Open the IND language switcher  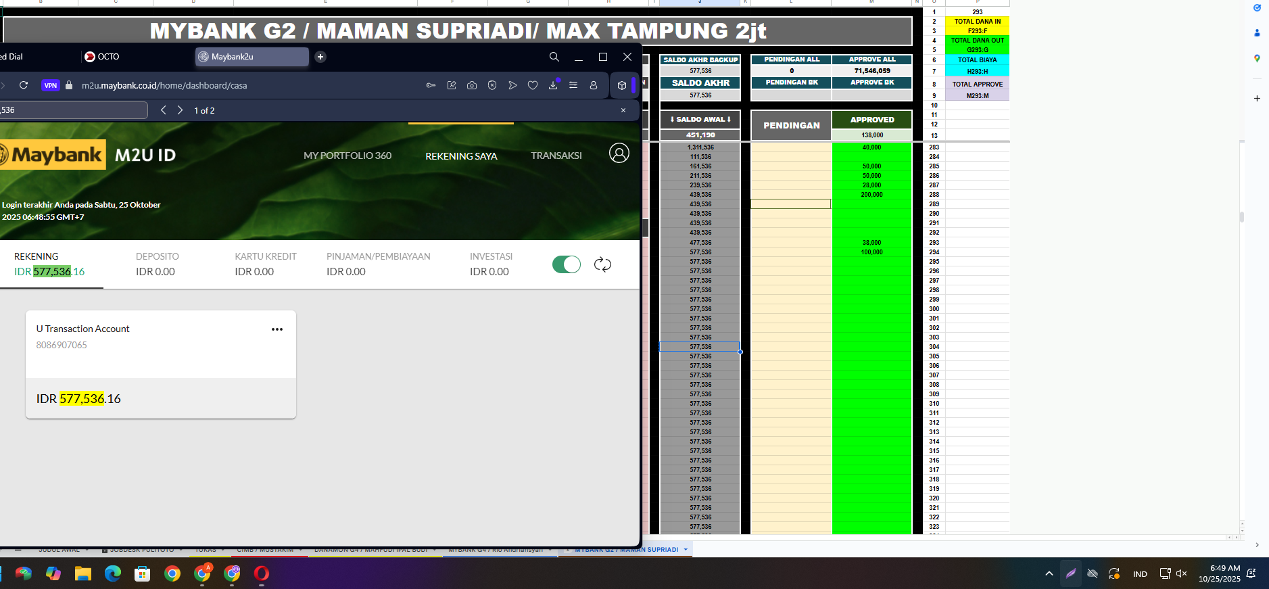point(1140,574)
